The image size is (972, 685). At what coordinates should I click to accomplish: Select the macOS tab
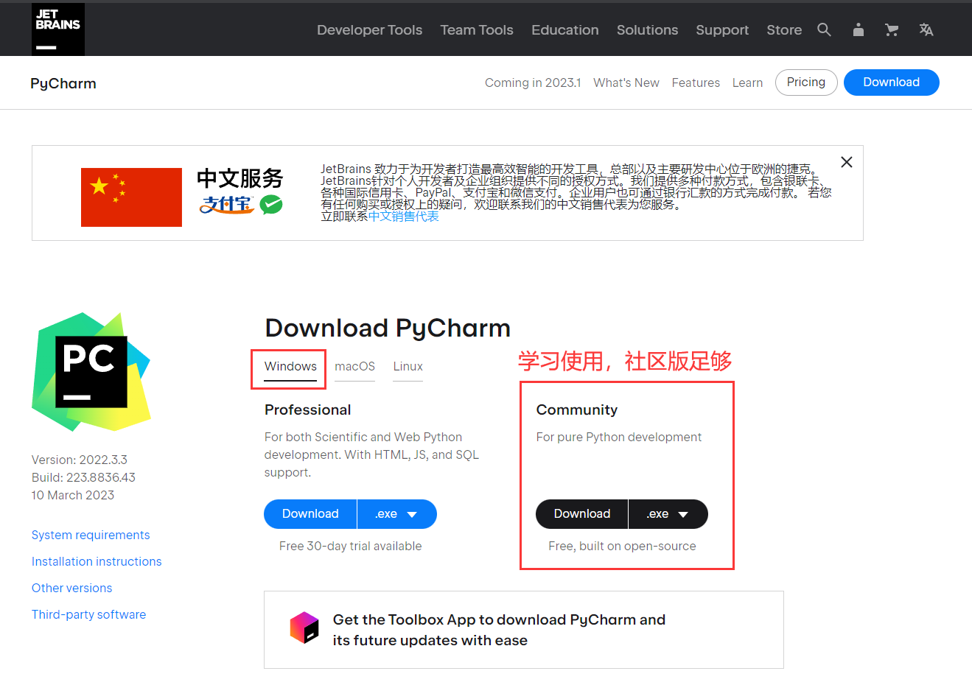point(354,366)
